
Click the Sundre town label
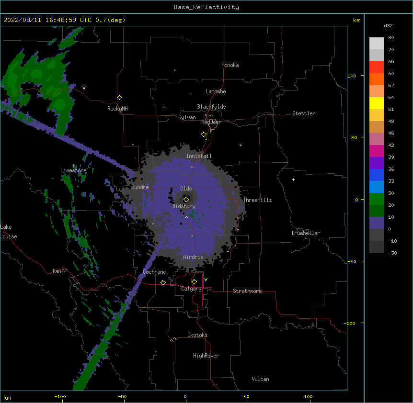coord(140,187)
